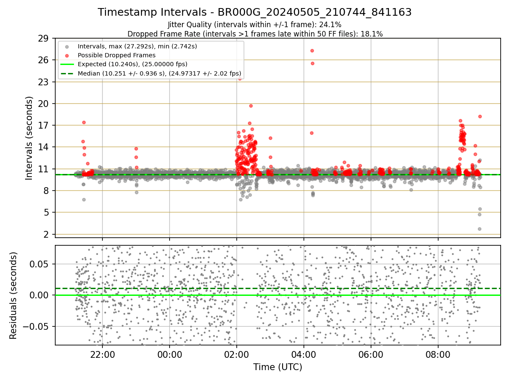
Task: Click the lowest gray interval point near 2 seconds
Action: [479, 229]
